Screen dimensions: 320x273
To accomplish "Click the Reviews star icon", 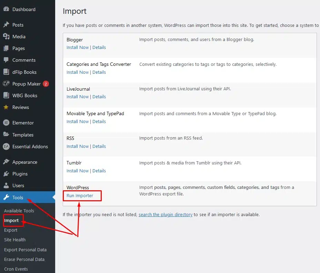I will point(6,107).
